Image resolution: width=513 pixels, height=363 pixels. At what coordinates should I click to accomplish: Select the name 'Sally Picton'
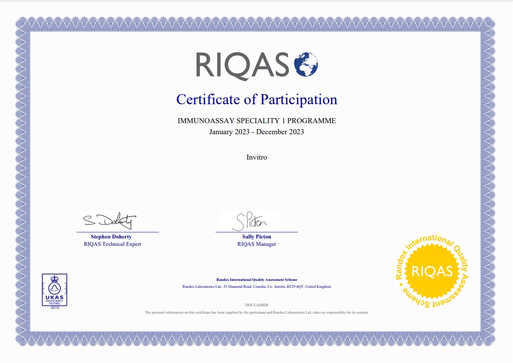256,237
